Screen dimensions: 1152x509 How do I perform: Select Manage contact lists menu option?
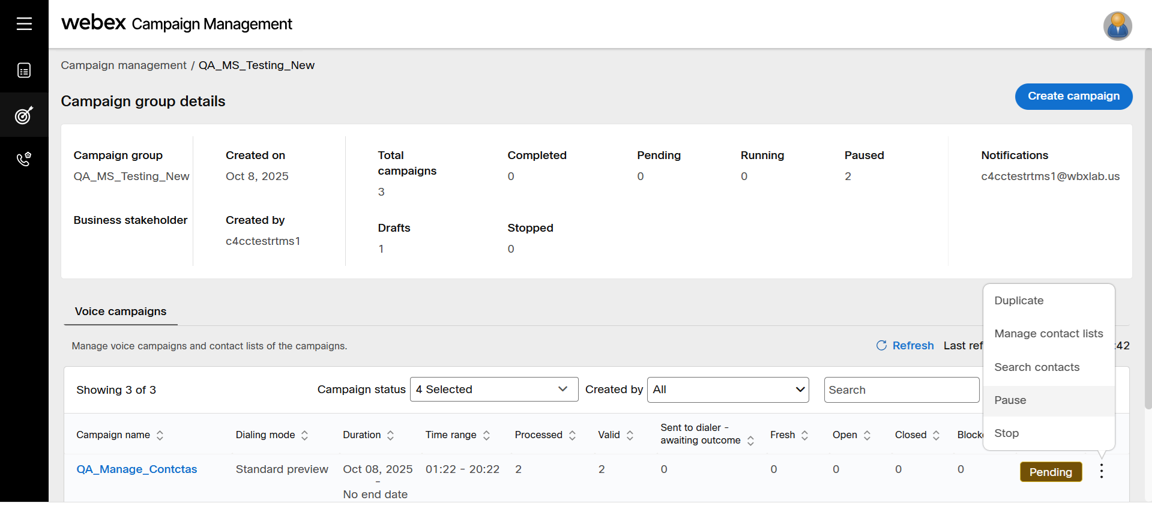click(1049, 334)
